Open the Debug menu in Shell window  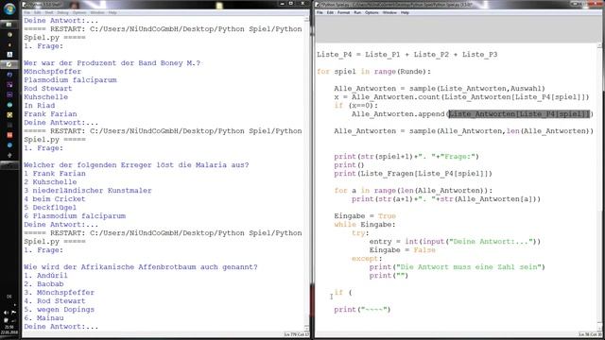62,12
